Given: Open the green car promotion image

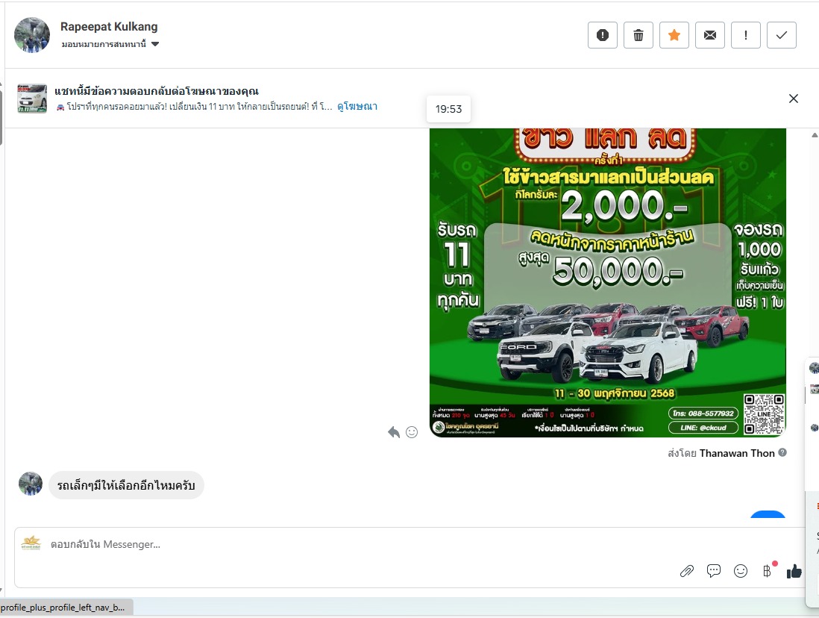Looking at the screenshot, I should pos(607,282).
